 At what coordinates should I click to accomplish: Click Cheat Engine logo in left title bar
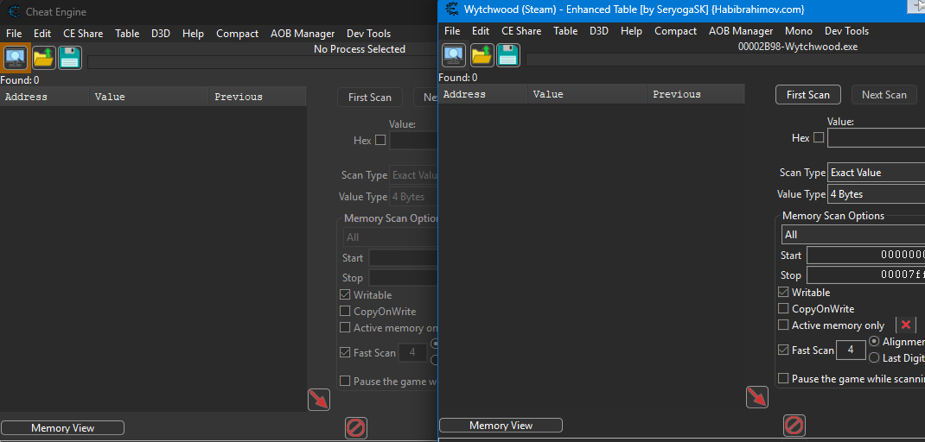tap(14, 12)
